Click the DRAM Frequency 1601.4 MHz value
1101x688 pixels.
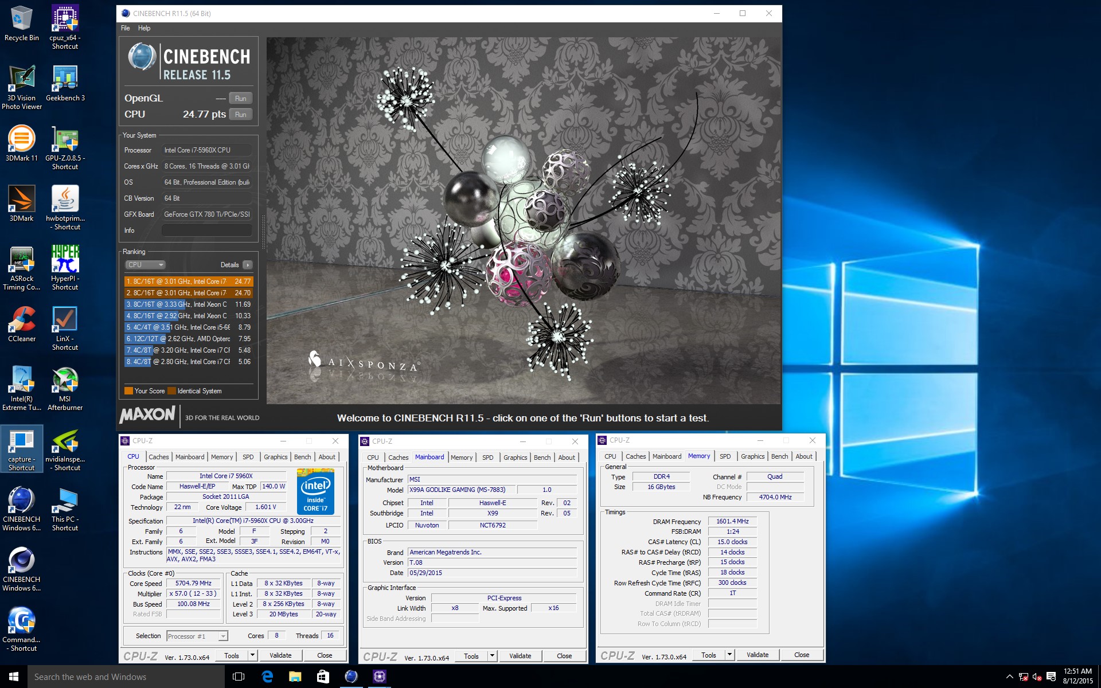pyautogui.click(x=732, y=521)
